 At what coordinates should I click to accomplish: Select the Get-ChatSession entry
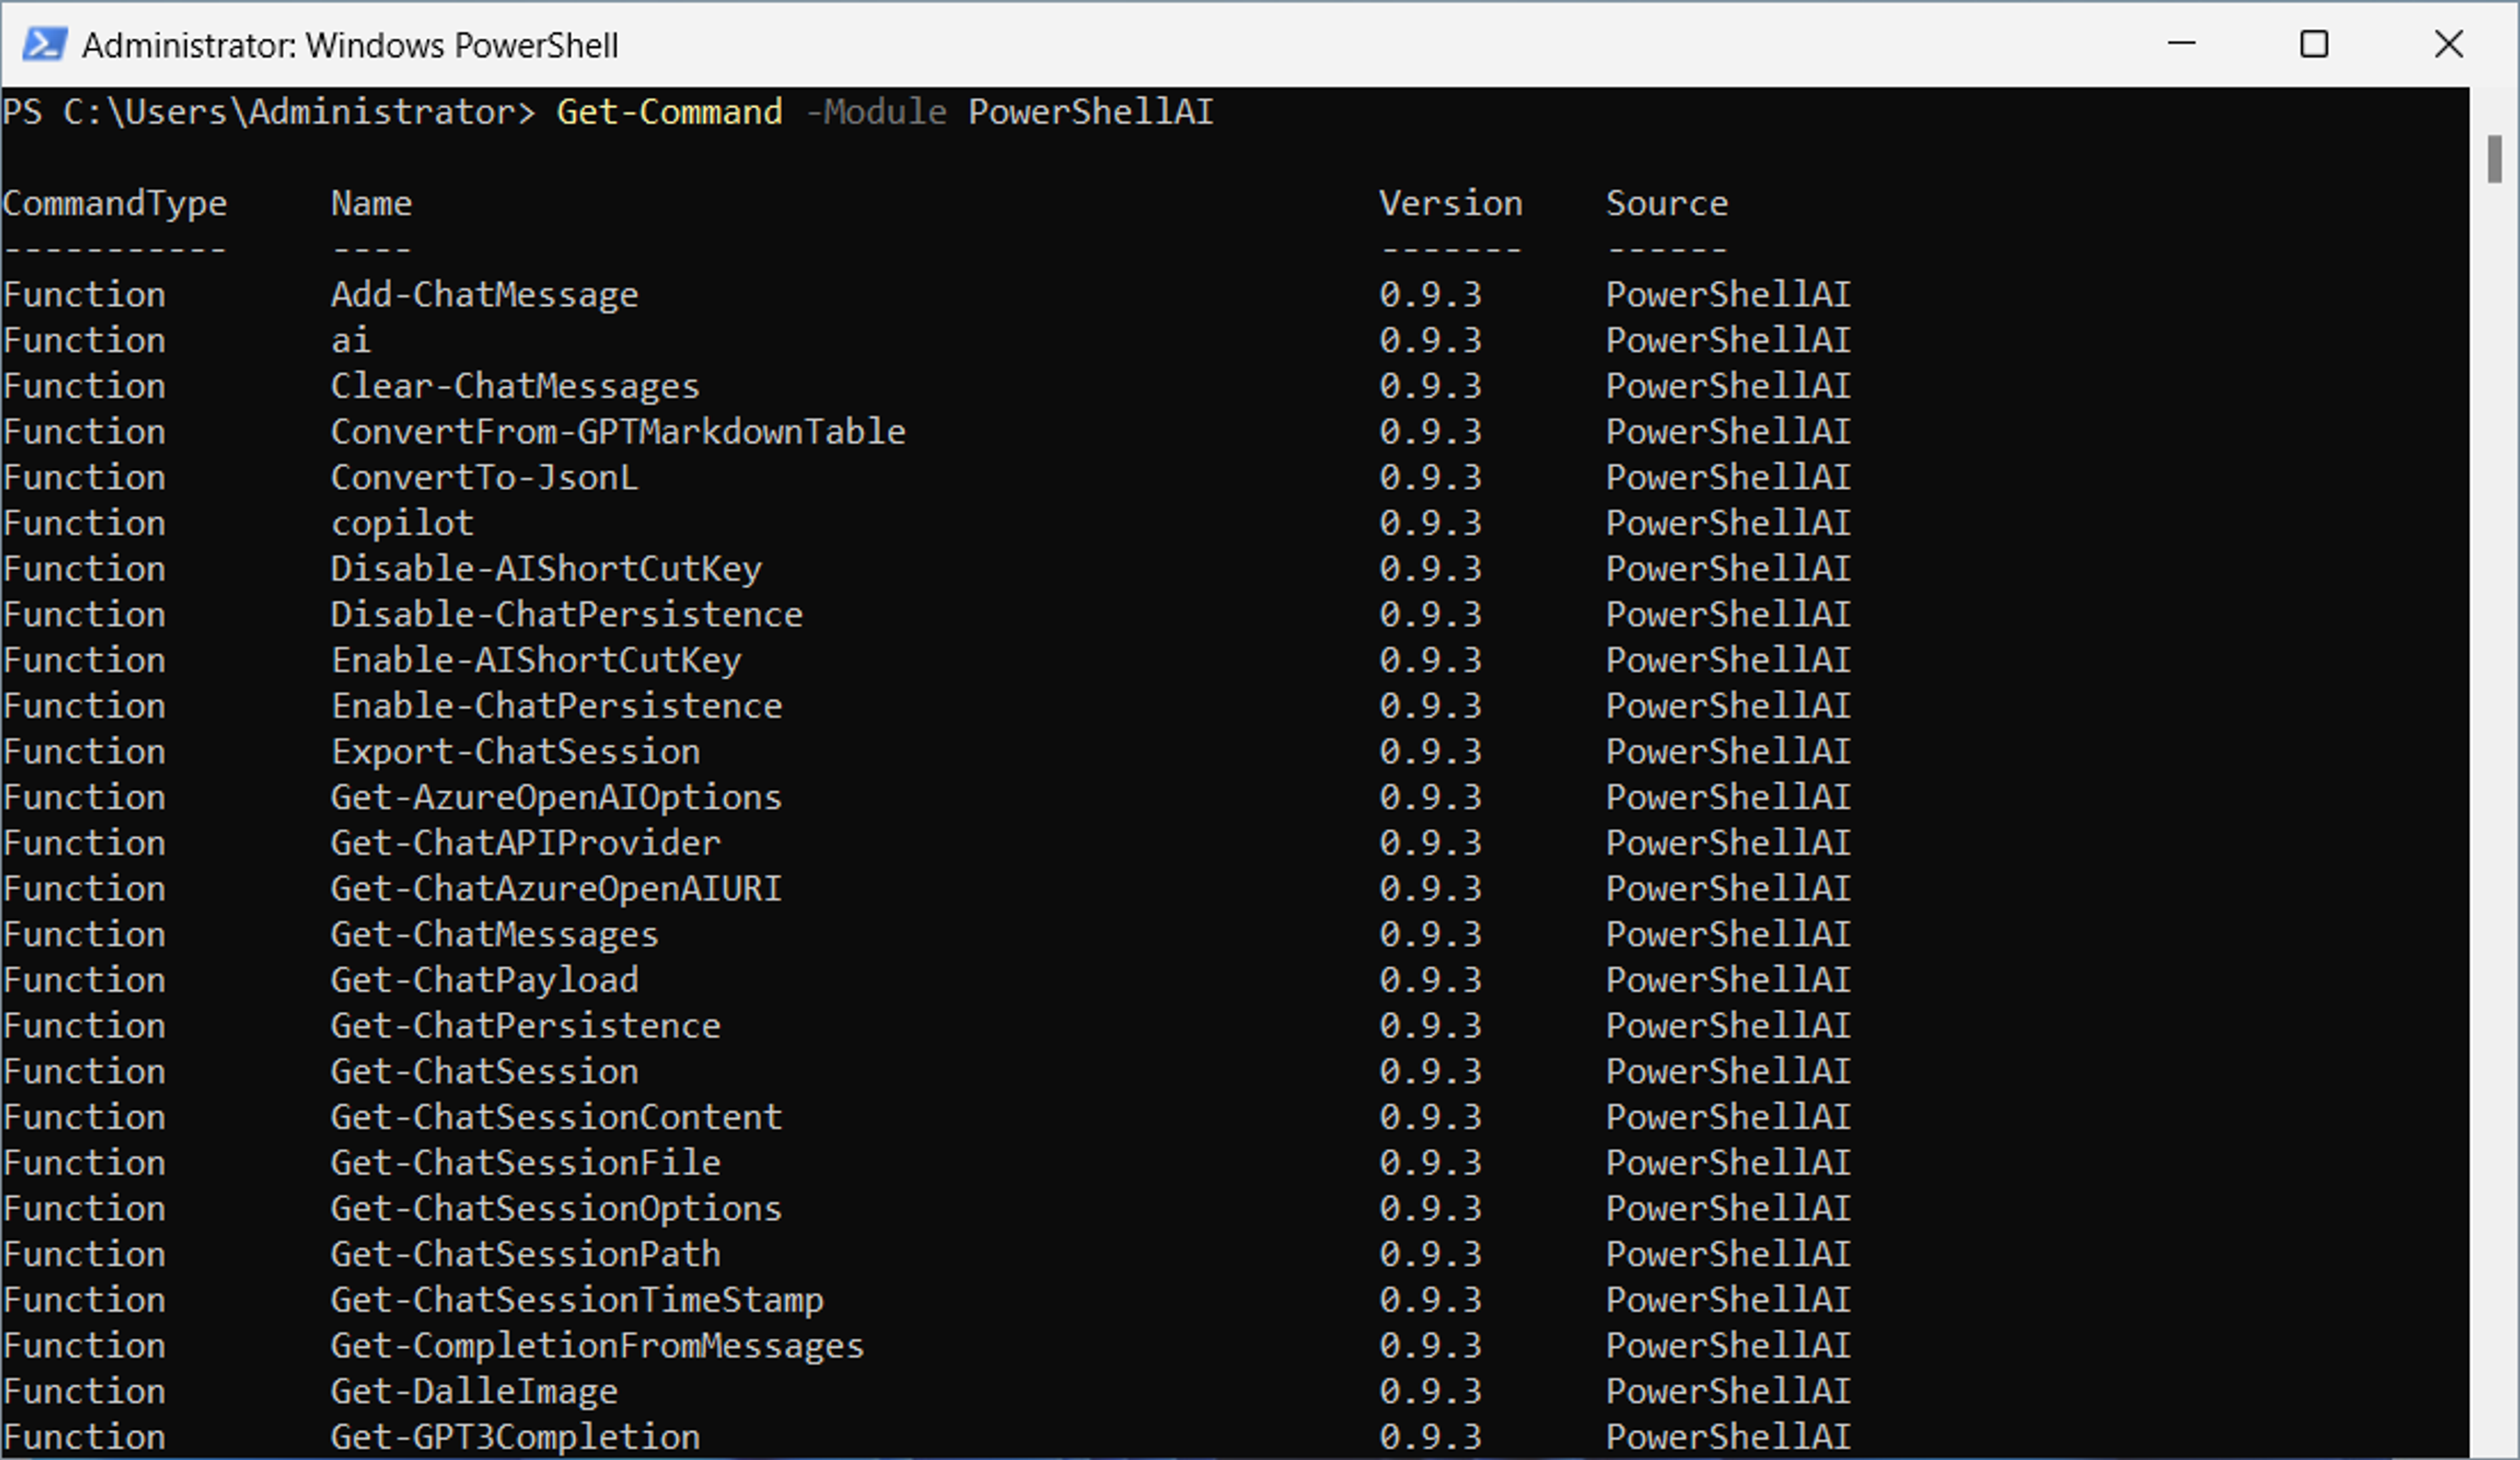click(484, 1072)
